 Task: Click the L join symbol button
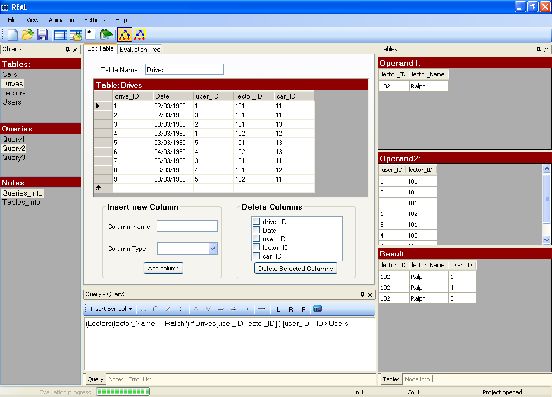coord(279,309)
